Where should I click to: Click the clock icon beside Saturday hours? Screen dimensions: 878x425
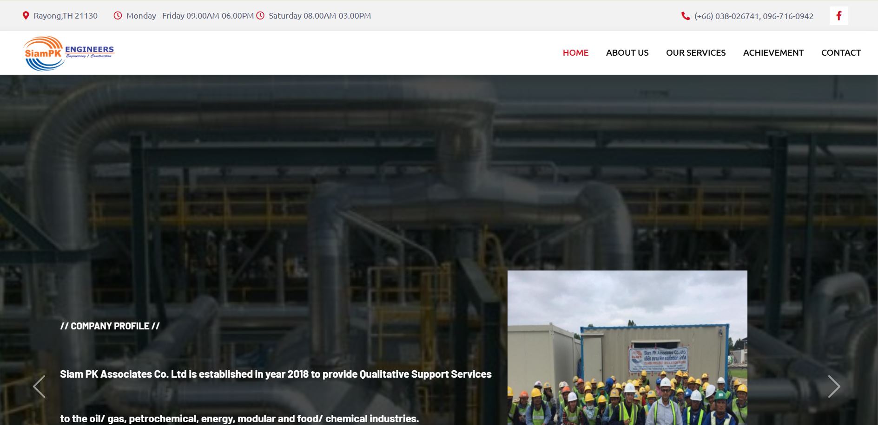pyautogui.click(x=260, y=16)
